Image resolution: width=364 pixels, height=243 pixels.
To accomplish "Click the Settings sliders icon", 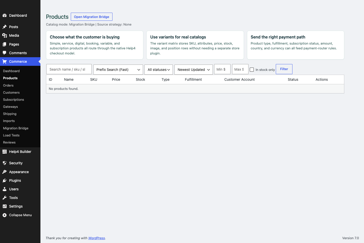I will [5, 206].
